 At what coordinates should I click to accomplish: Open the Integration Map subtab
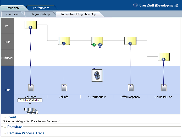(40, 14)
